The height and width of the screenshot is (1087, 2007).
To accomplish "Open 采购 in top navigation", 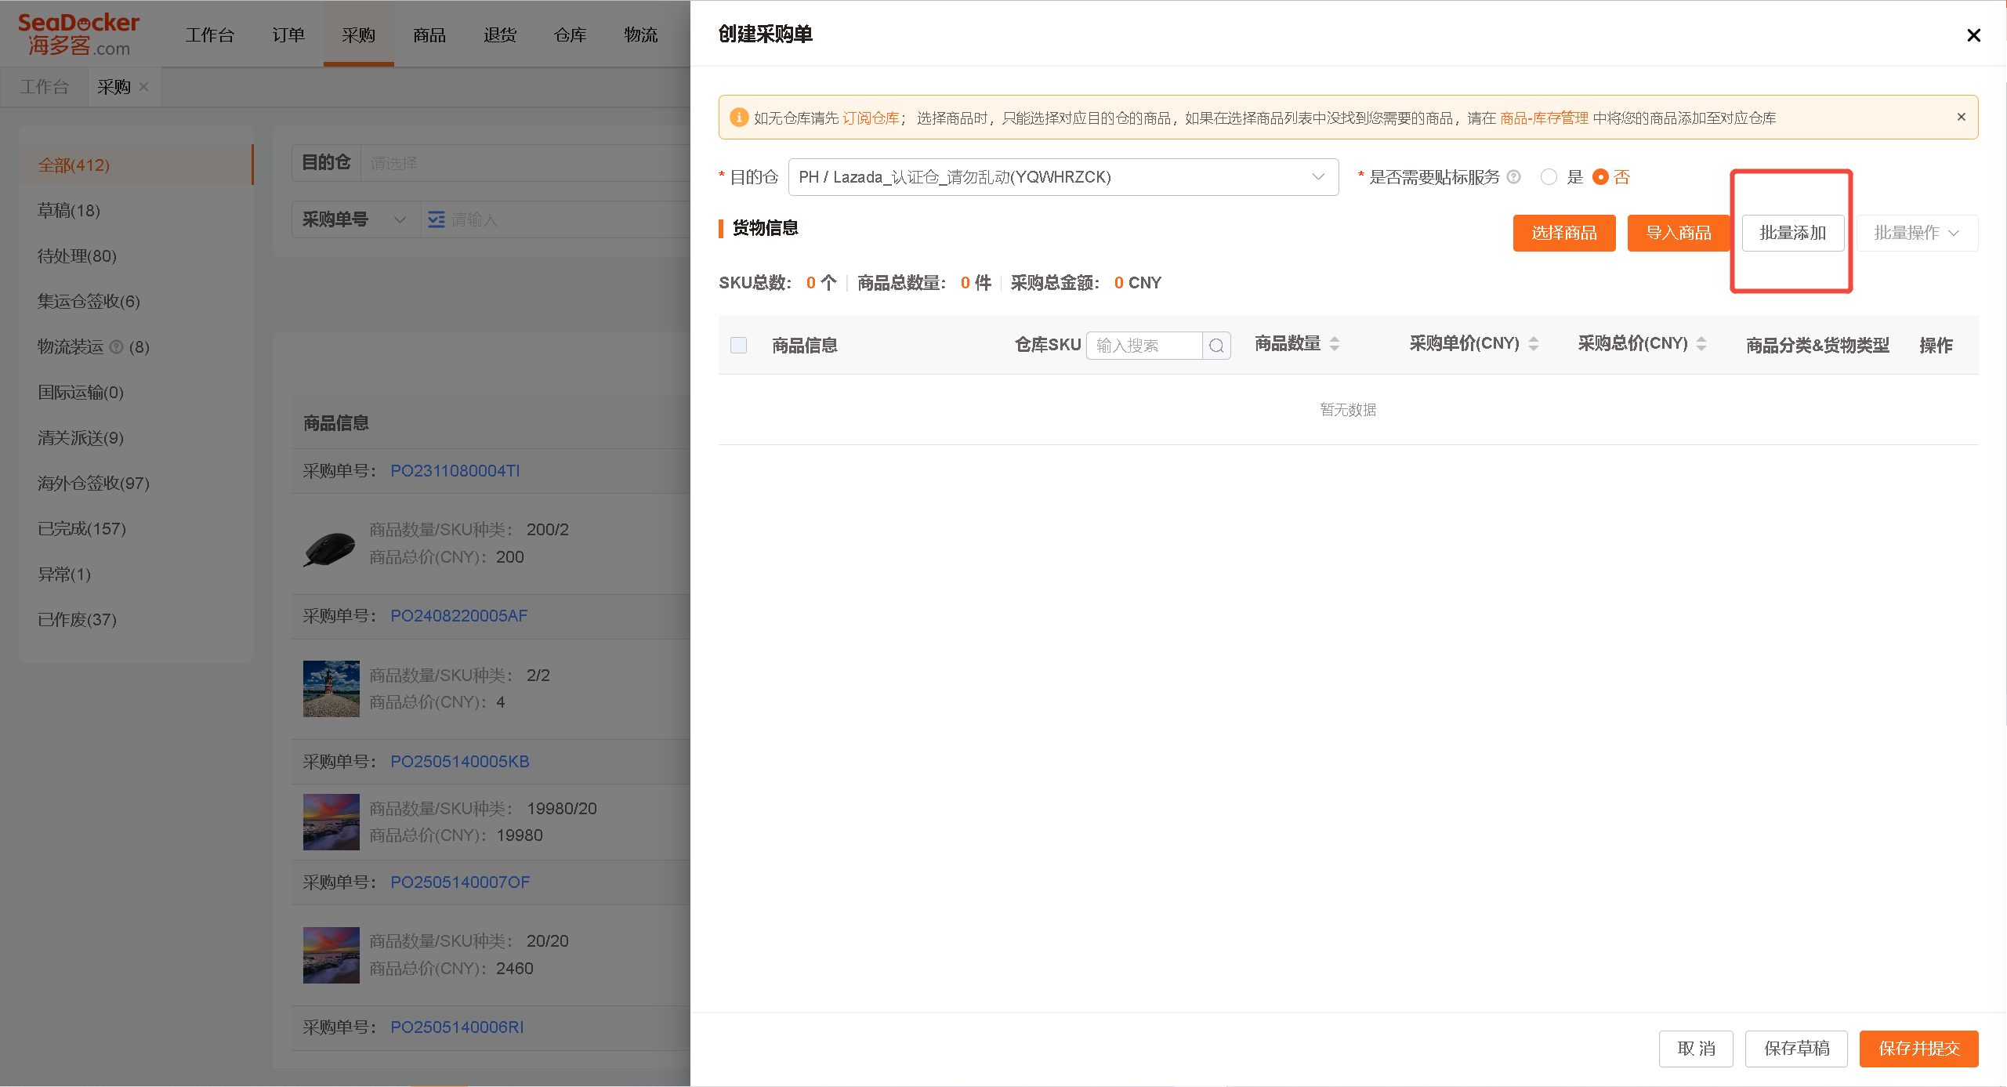I will click(358, 34).
